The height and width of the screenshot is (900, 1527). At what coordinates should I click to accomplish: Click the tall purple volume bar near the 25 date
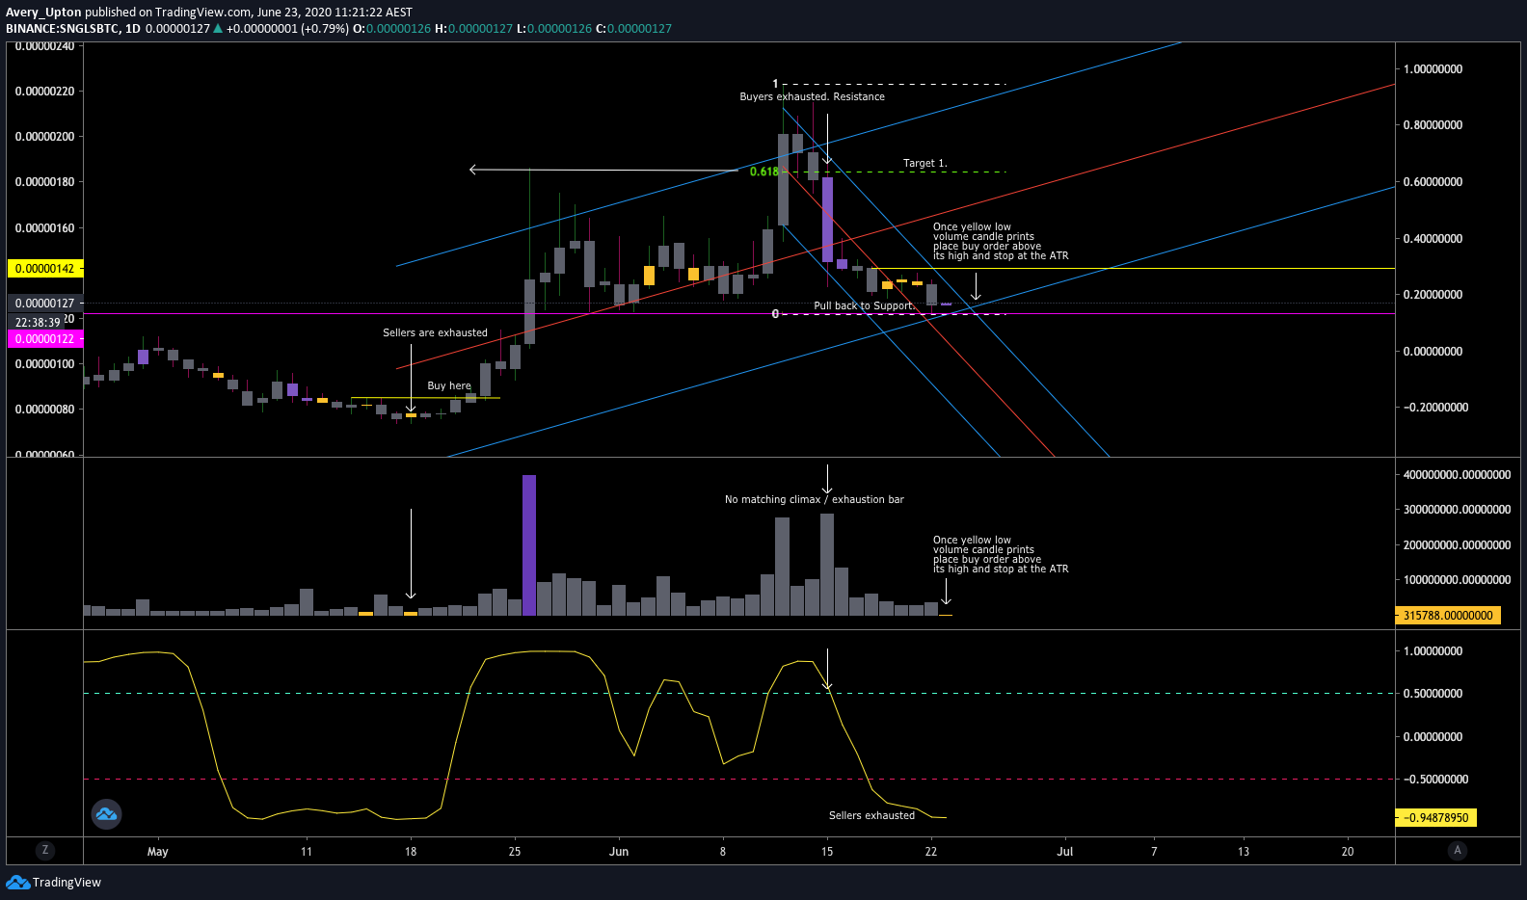[x=529, y=545]
